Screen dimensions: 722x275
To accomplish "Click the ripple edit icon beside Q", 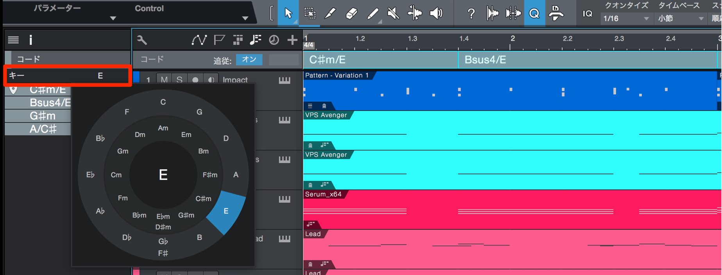I will [556, 13].
